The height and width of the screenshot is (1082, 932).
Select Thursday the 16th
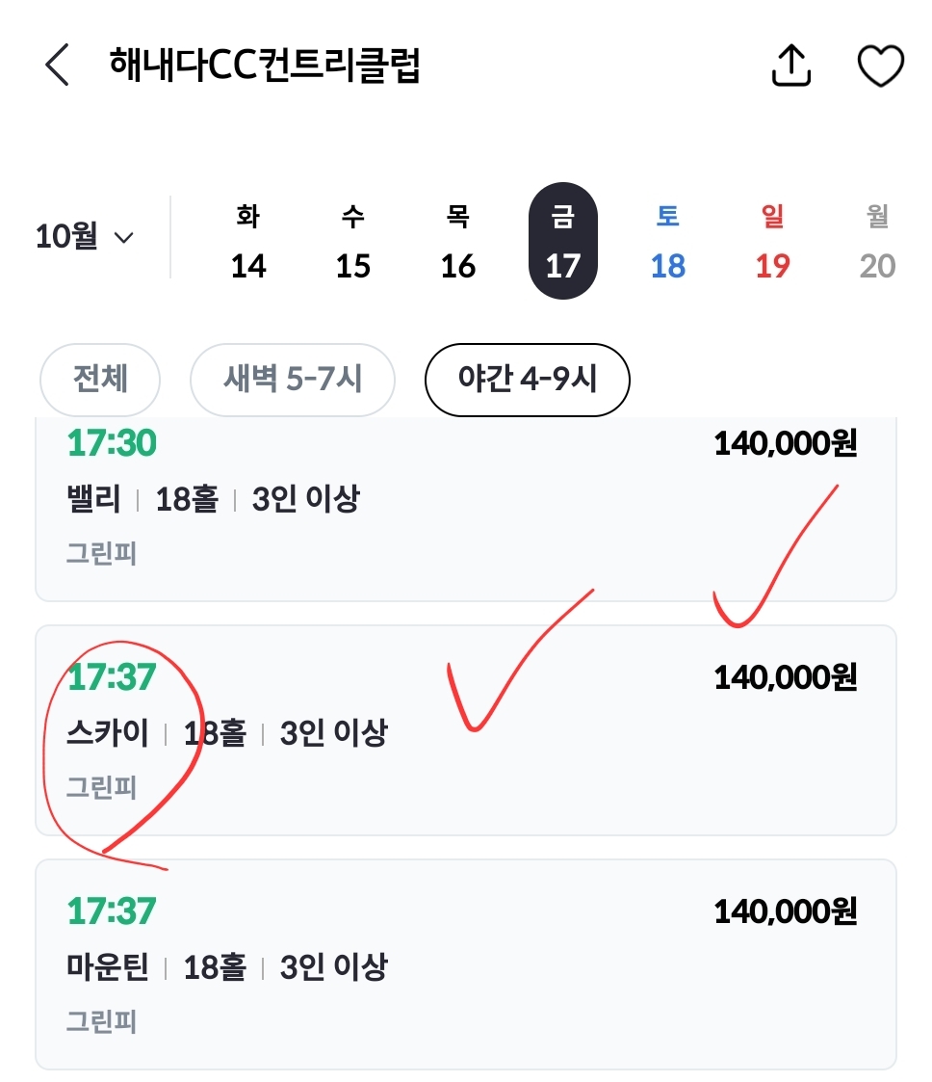(458, 241)
